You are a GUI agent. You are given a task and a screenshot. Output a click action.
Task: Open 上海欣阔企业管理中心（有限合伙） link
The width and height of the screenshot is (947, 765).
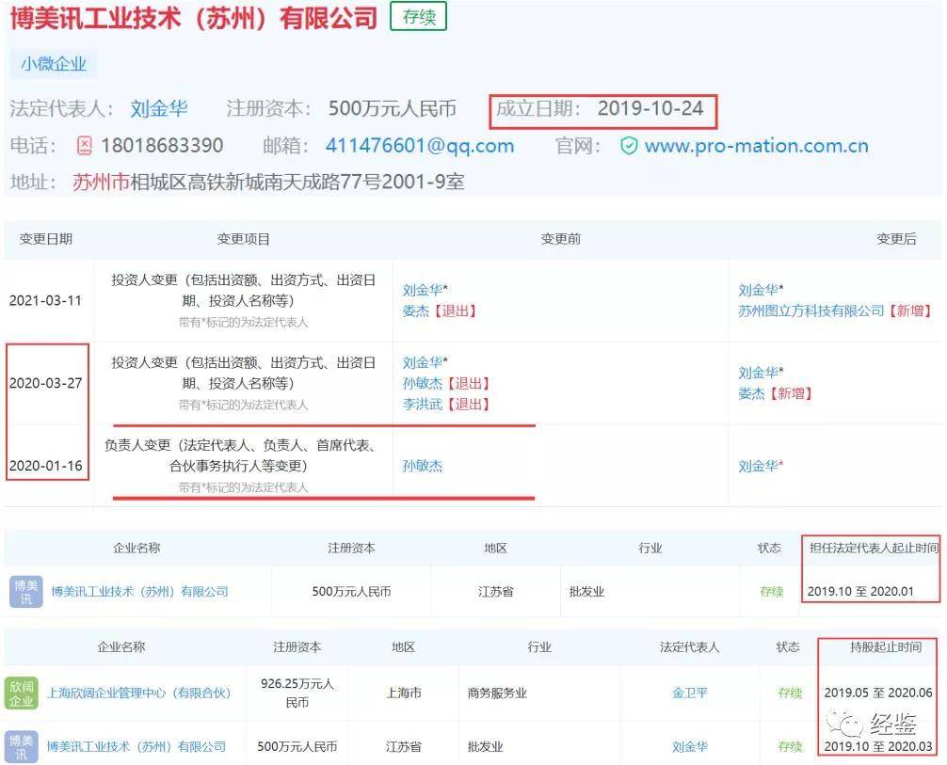point(139,693)
